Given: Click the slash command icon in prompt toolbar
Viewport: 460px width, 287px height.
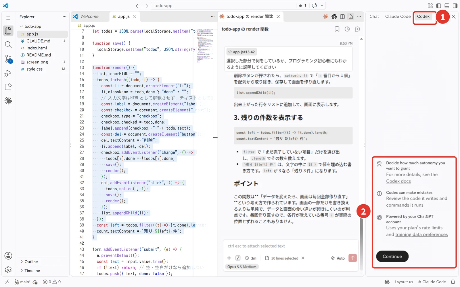Looking at the screenshot, I should click(x=238, y=258).
